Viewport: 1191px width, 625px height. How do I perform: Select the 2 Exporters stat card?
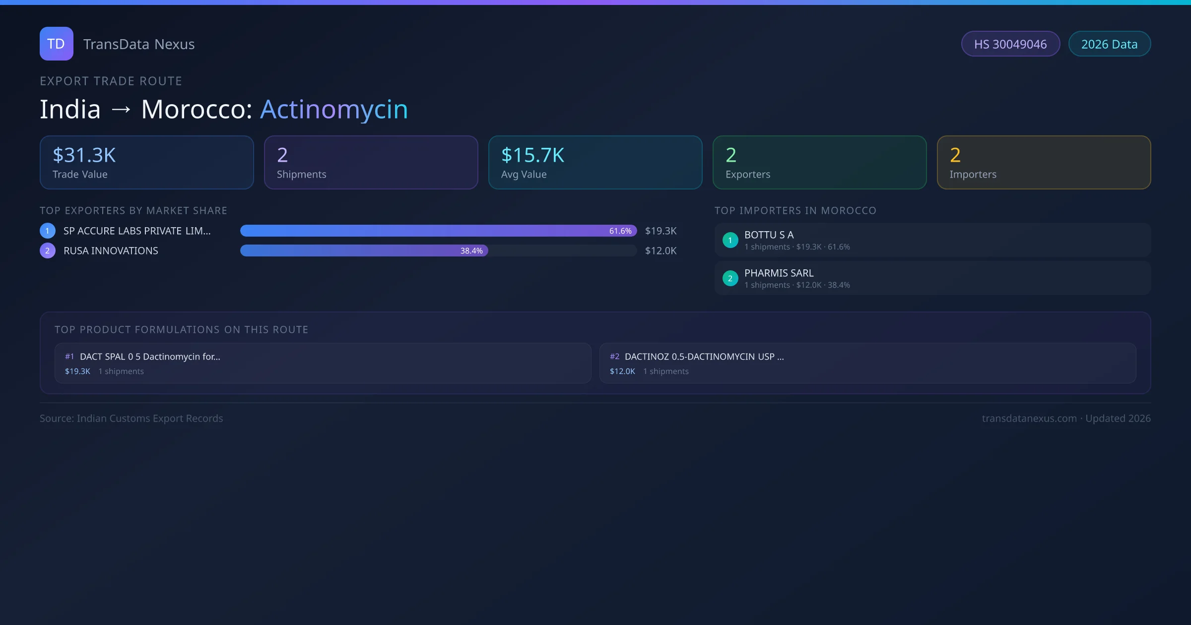819,162
